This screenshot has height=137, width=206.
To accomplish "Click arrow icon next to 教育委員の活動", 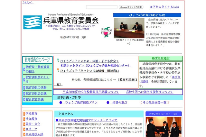I will click(24, 87).
